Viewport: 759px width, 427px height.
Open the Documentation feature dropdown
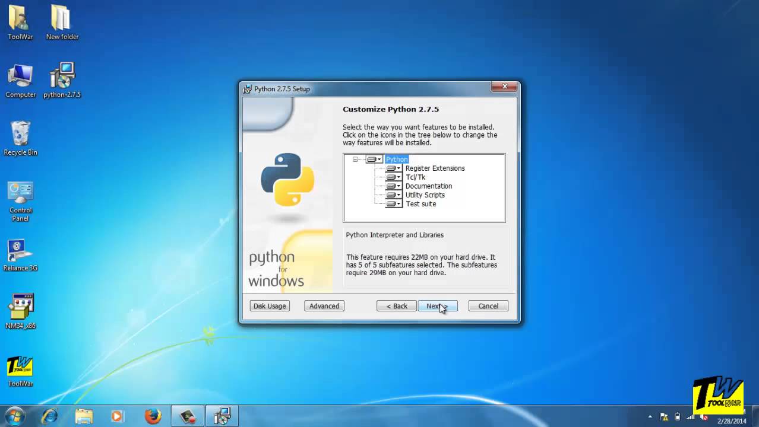coord(394,186)
